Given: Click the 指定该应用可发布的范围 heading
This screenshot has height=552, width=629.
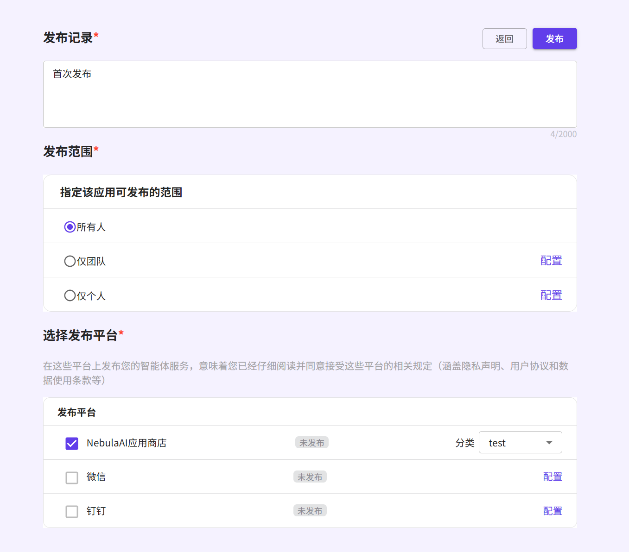Looking at the screenshot, I should point(121,193).
